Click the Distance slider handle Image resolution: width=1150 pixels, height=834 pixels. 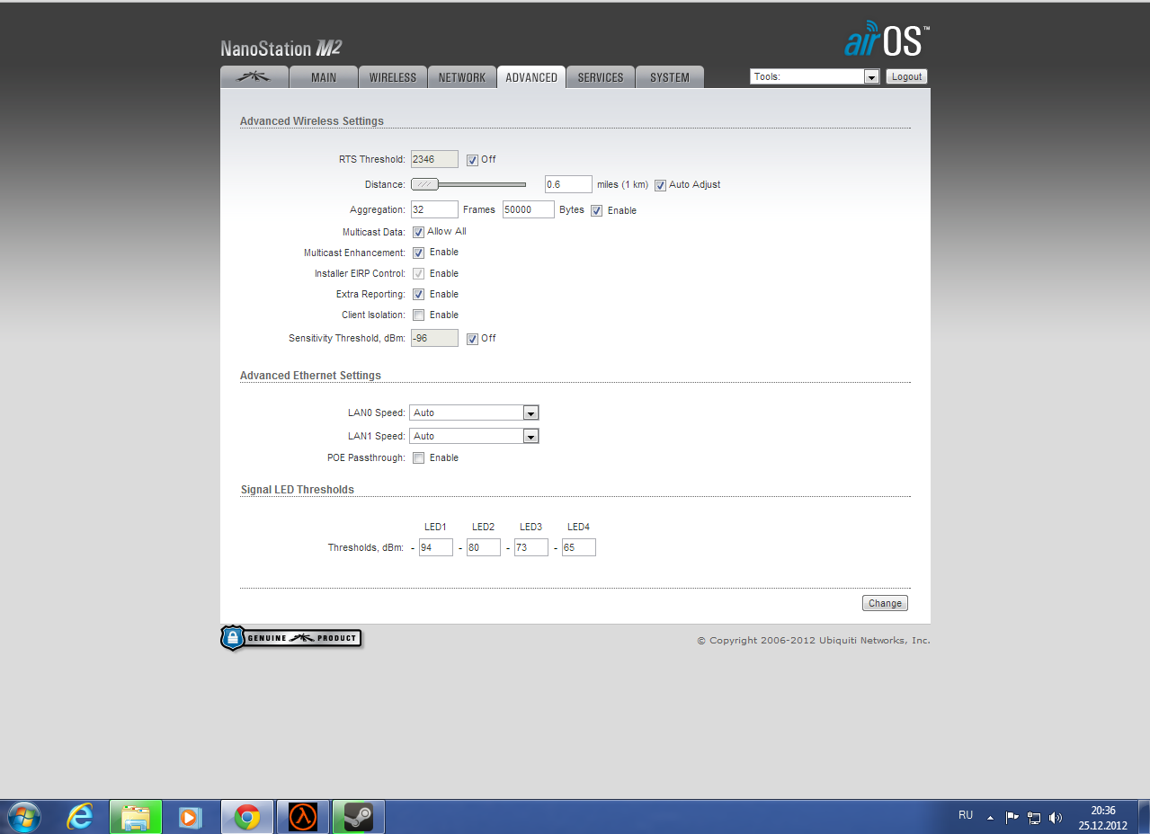tap(424, 184)
